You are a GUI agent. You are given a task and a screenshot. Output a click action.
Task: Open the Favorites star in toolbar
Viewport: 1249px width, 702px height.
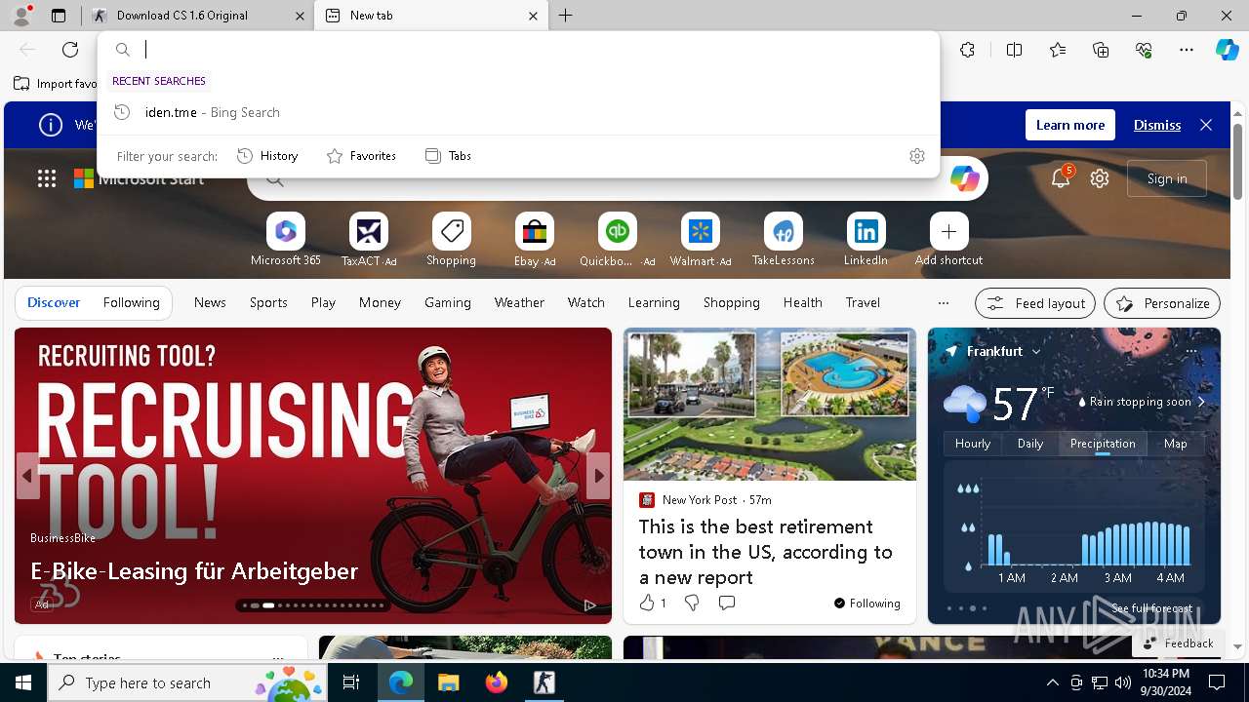pyautogui.click(x=1058, y=50)
